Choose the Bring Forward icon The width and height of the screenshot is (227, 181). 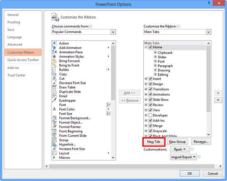54,61
